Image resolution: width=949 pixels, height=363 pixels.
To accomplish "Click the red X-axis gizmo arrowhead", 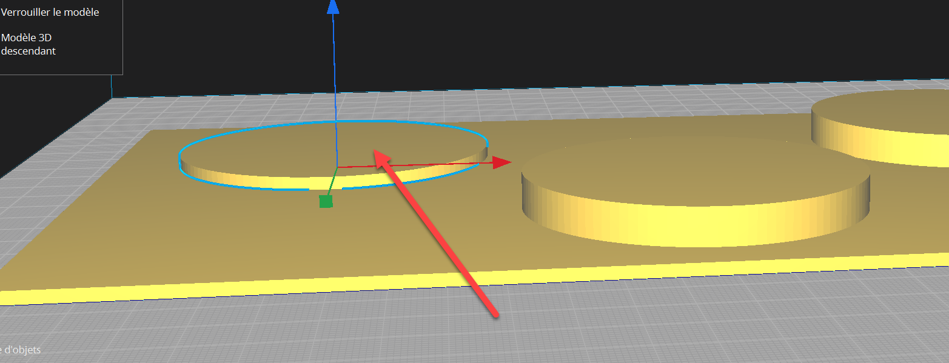I will 502,162.
